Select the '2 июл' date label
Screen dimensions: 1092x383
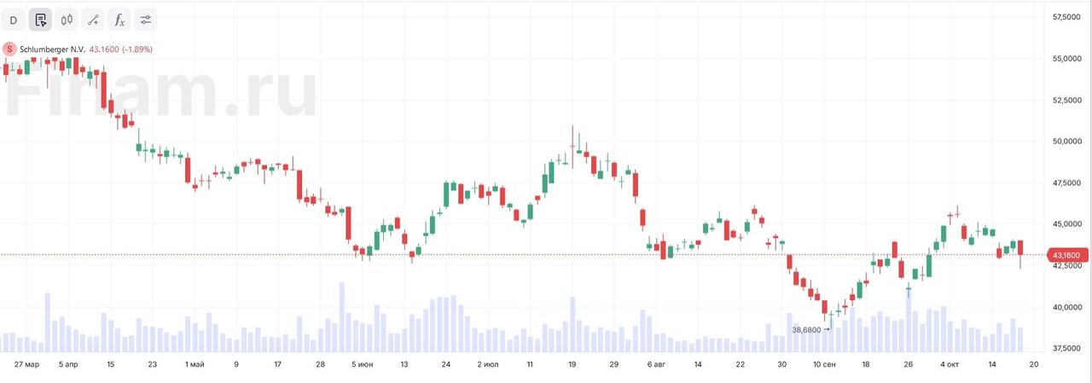click(x=488, y=364)
